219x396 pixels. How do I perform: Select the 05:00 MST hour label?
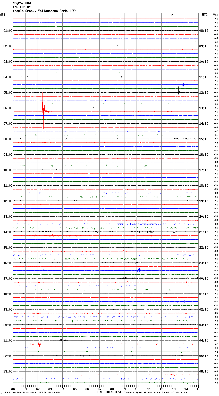click(8, 93)
